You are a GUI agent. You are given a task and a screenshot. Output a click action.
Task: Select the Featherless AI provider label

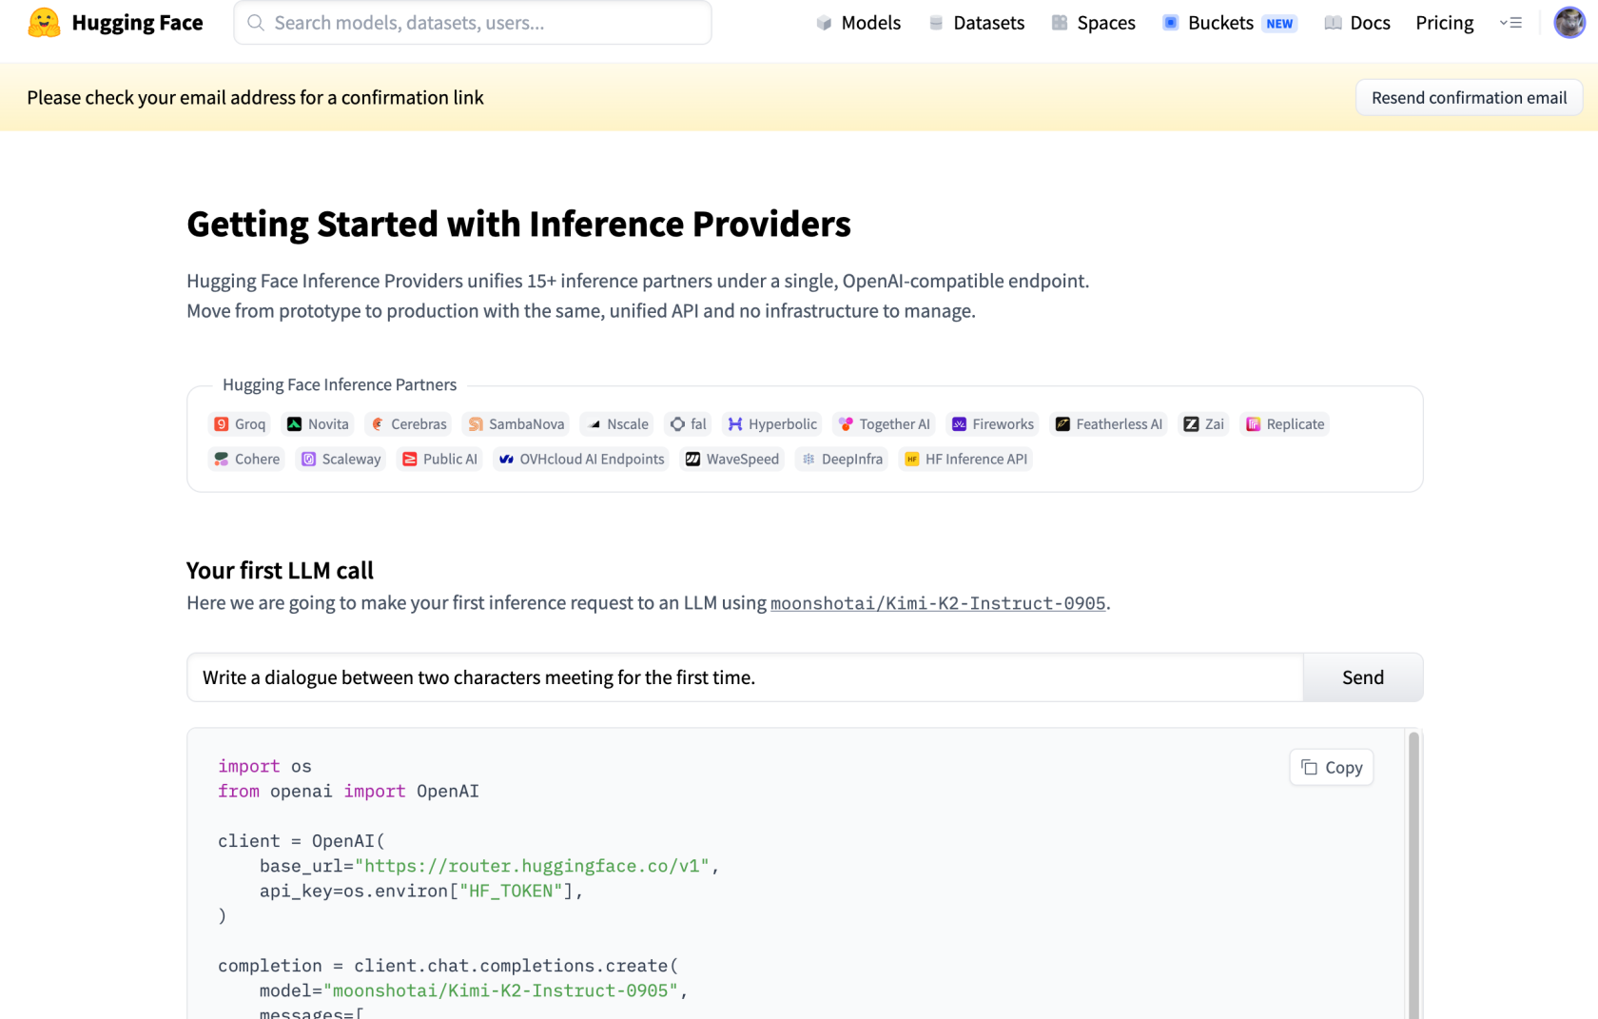tap(1120, 424)
